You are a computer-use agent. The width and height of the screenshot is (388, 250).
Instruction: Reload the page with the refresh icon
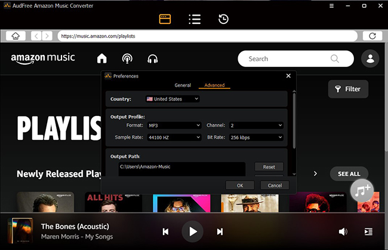372,36
